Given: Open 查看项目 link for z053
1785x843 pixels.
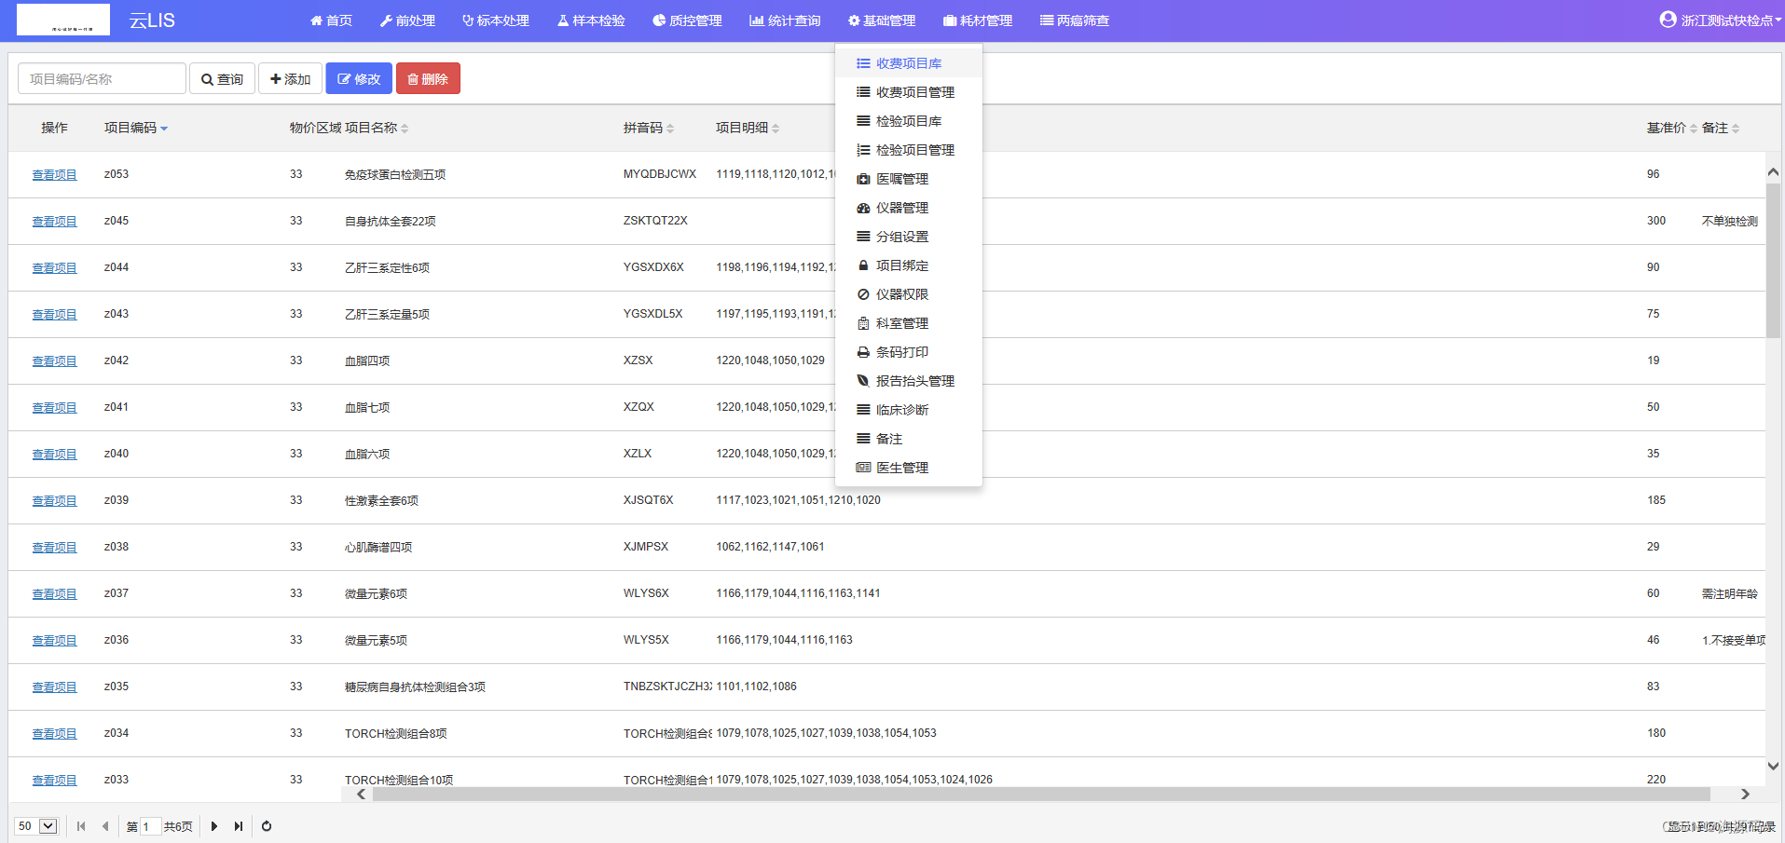Looking at the screenshot, I should [x=54, y=175].
